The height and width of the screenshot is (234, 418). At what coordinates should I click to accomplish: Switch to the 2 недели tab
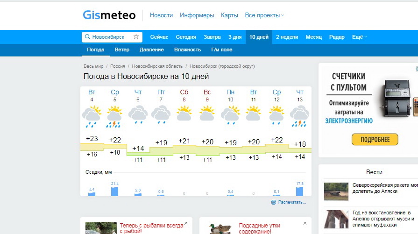pos(286,37)
